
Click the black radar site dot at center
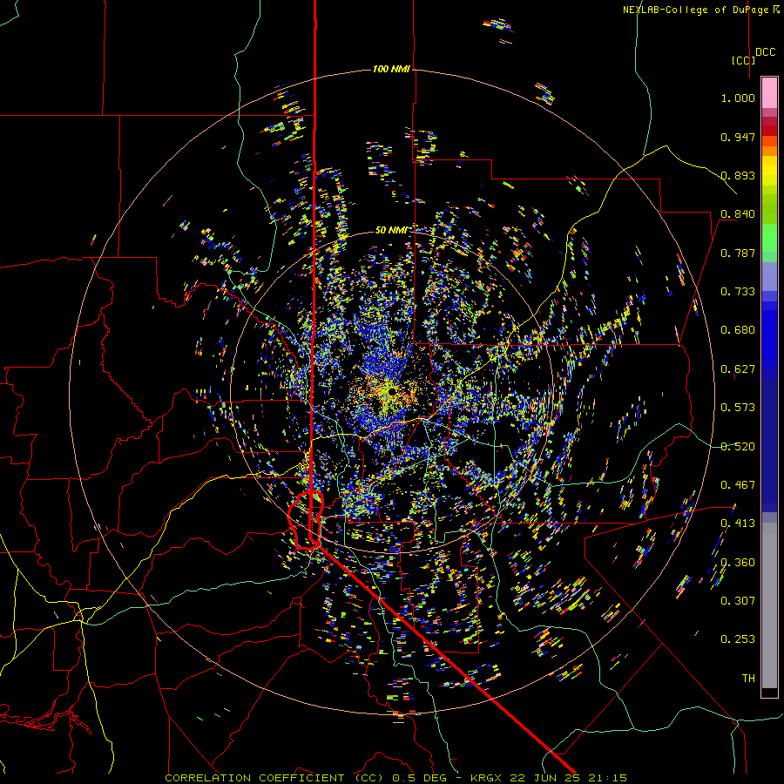pyautogui.click(x=392, y=391)
